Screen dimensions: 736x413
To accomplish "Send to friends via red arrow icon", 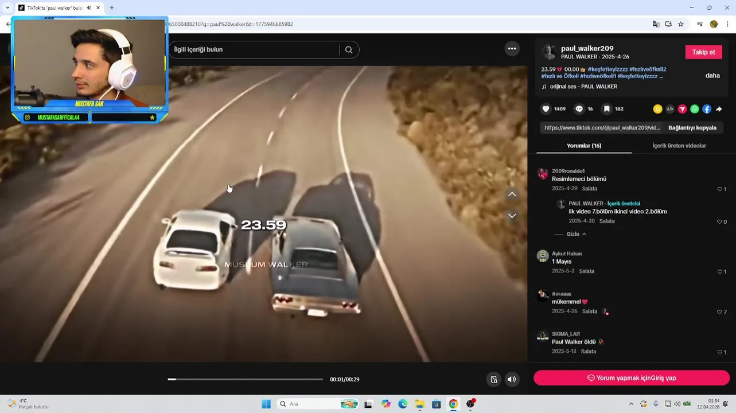I will [682, 109].
